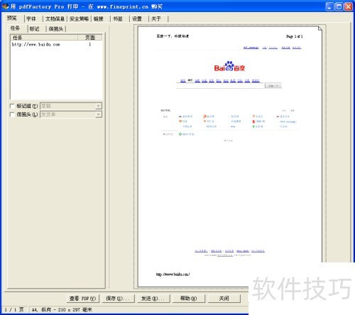The height and width of the screenshot is (315, 355).
Task: Click the 任务 column header
Action: pos(44,38)
